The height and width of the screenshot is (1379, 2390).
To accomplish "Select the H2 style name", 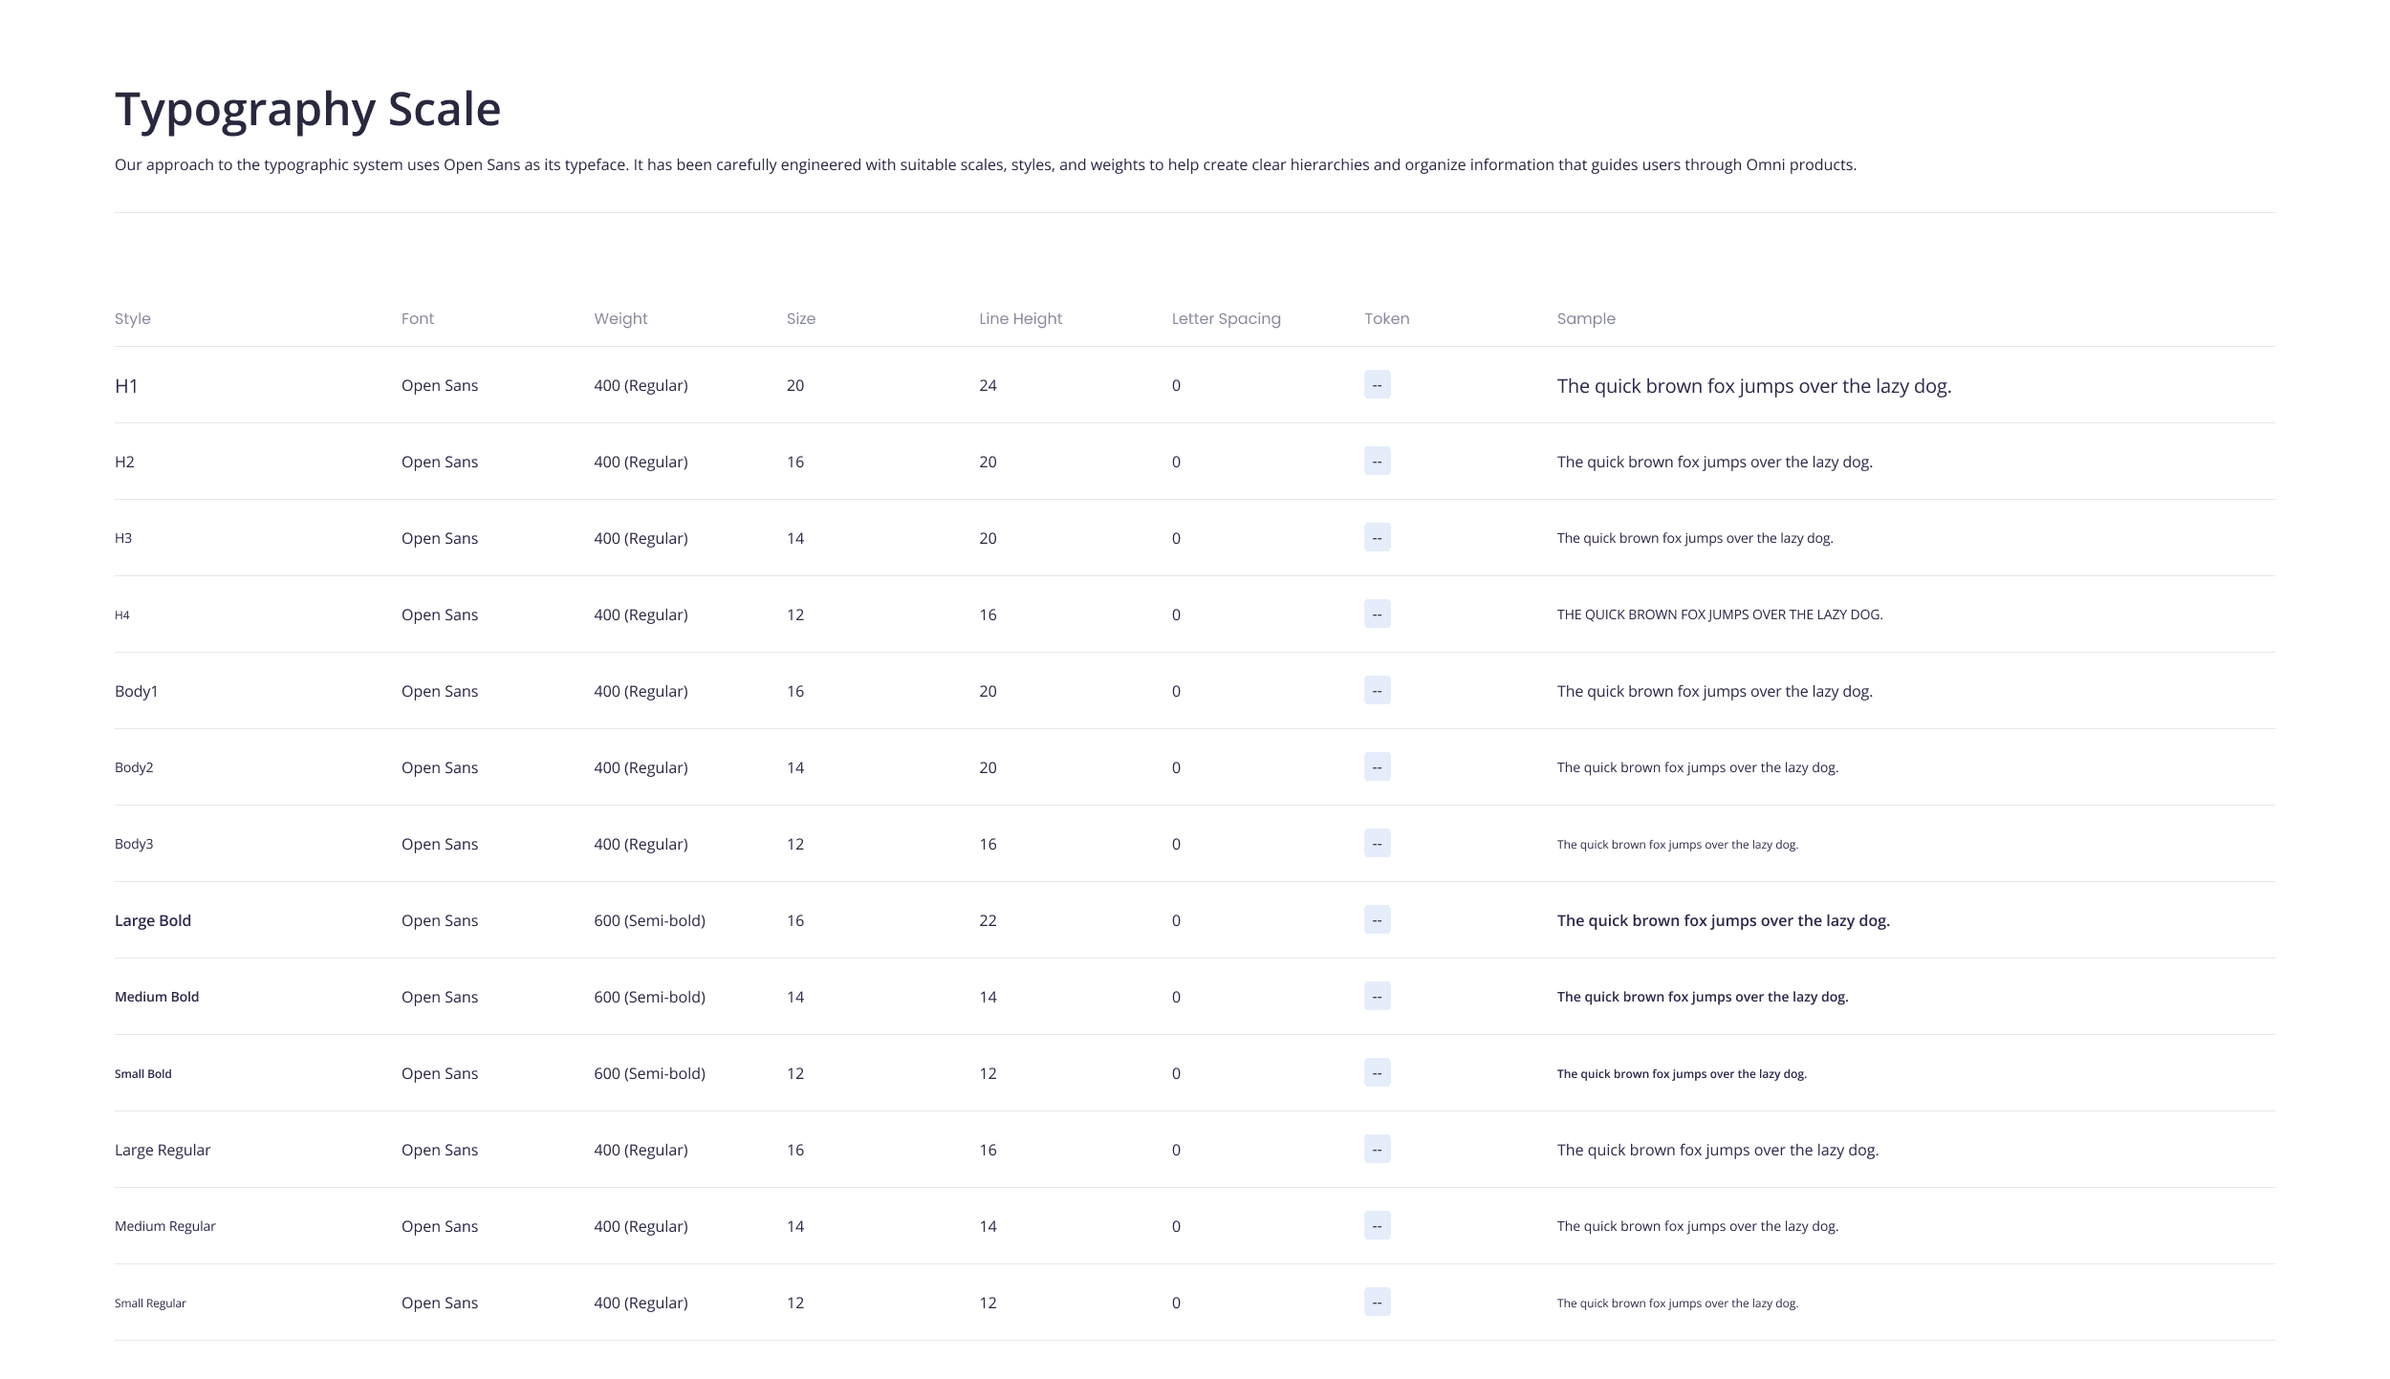I will pyautogui.click(x=124, y=462).
